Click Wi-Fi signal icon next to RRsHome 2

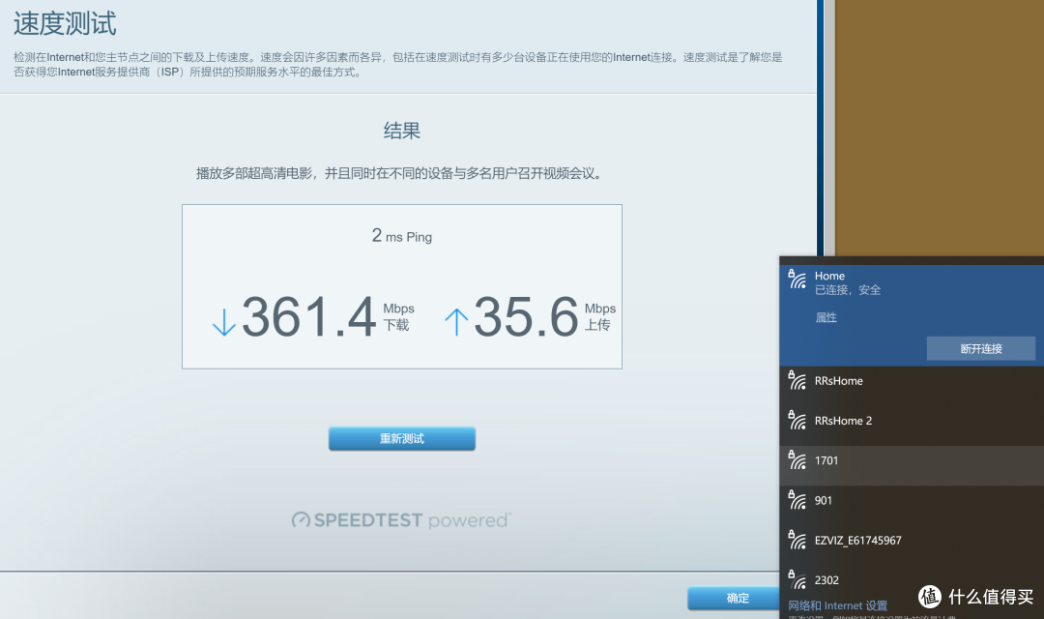(797, 420)
